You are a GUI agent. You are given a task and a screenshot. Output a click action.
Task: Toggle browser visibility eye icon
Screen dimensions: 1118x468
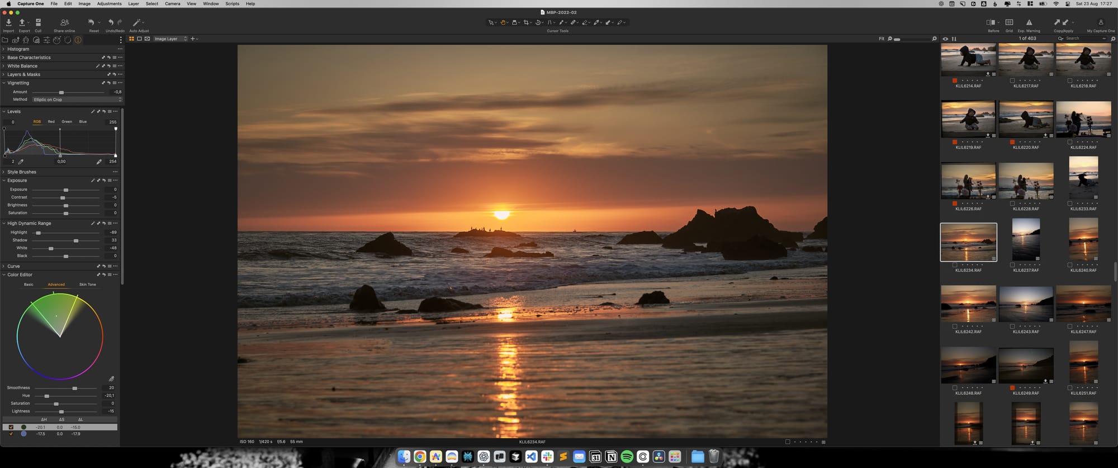click(x=945, y=39)
